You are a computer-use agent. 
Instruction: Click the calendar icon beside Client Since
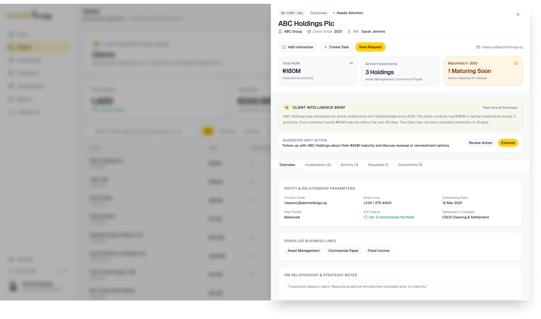[309, 31]
